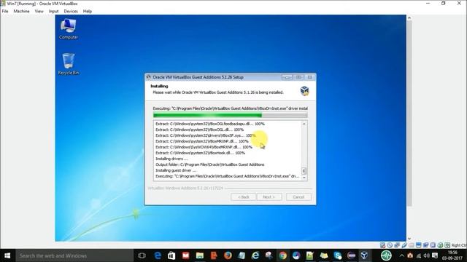Open the Recycle Bin desktop icon

point(68,64)
